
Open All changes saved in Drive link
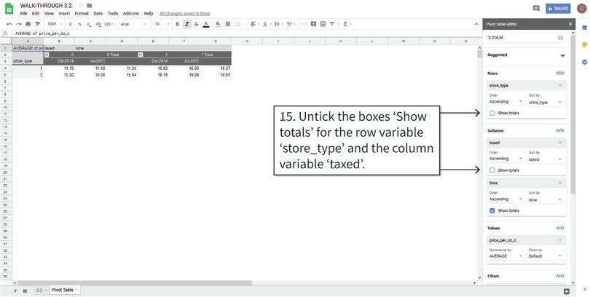click(185, 14)
